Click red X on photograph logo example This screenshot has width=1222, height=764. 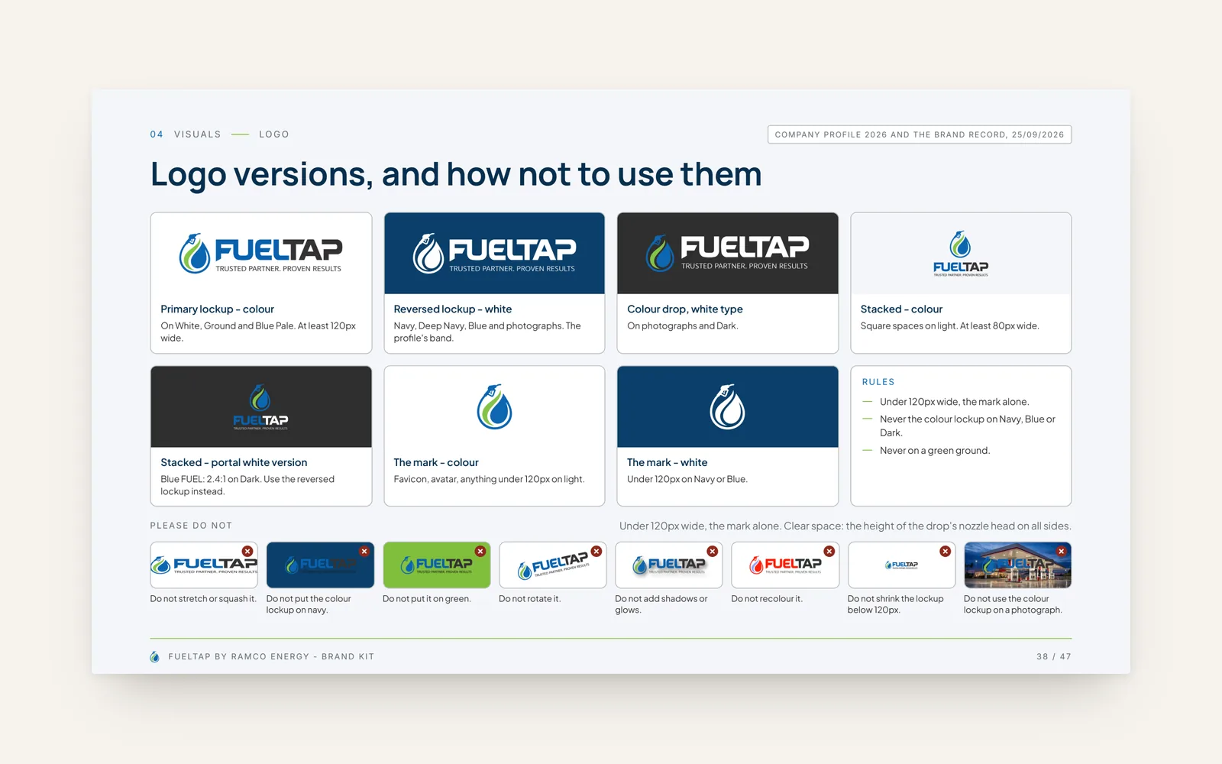[1062, 551]
